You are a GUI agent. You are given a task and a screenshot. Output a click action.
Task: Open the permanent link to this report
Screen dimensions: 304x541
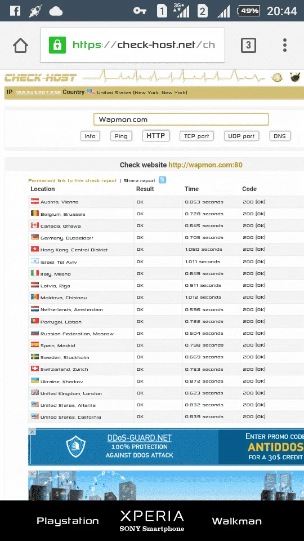tap(73, 180)
